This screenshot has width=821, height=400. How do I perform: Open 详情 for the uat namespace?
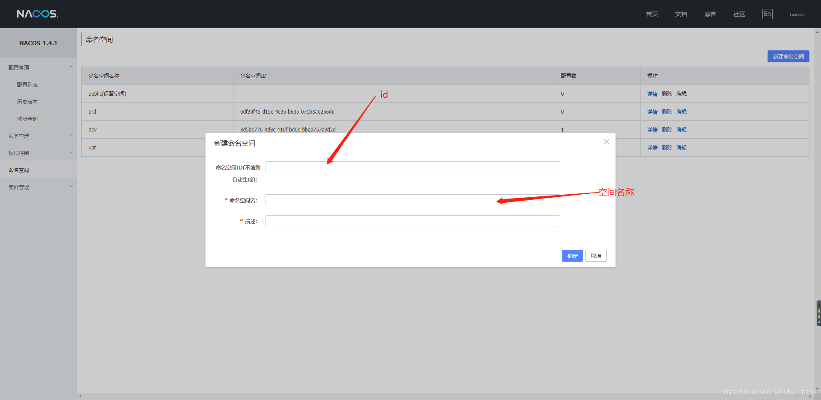point(652,148)
